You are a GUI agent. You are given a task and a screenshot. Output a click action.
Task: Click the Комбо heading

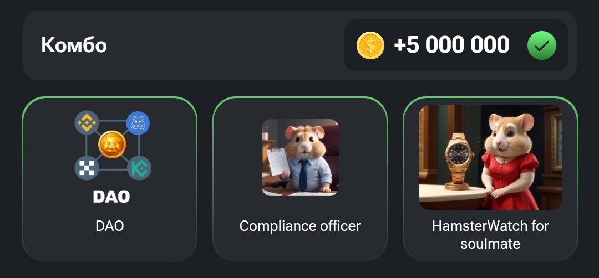click(74, 45)
